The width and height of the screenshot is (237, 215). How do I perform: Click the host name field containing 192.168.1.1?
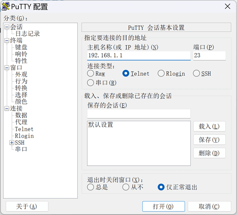(x=139, y=56)
